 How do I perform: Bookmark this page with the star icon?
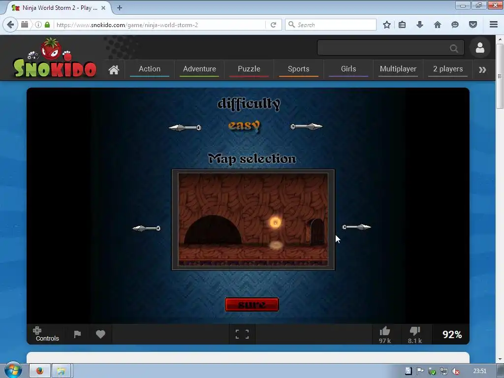pos(387,25)
